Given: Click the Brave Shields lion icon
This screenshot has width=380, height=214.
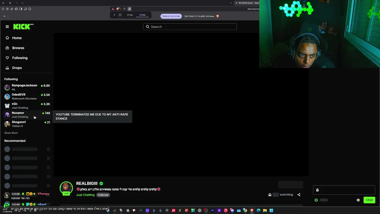Looking at the screenshot, I should pos(118,9).
